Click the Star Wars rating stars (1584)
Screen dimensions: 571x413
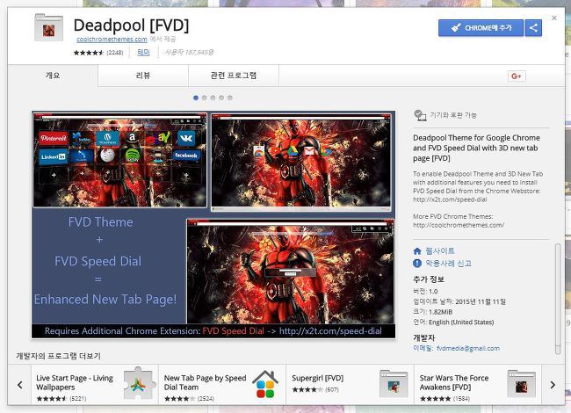[x=445, y=398]
